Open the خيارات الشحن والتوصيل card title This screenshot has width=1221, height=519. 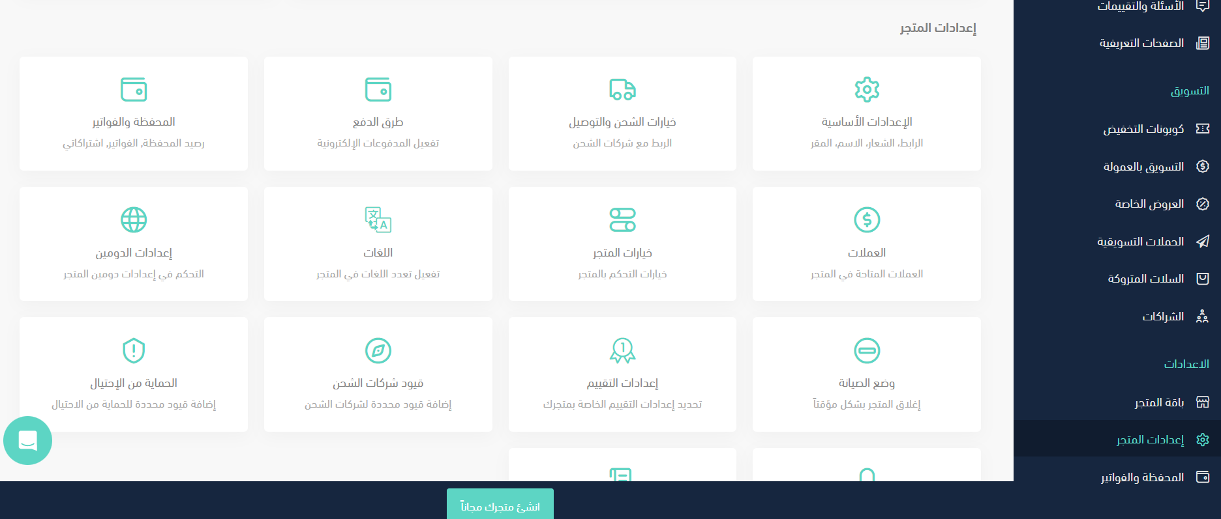pos(622,122)
